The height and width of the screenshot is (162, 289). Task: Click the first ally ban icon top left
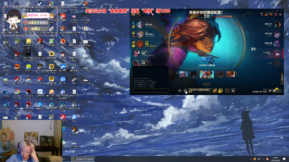[x=133, y=14]
